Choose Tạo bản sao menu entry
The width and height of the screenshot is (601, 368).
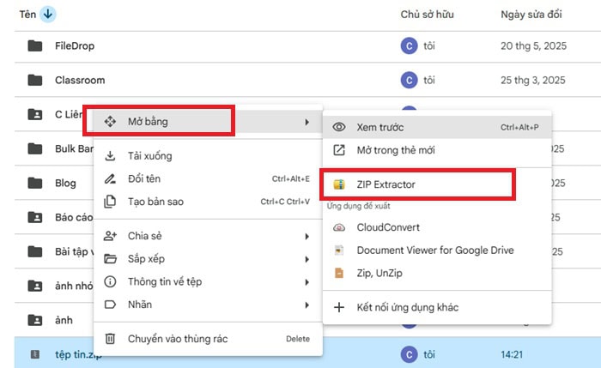click(x=155, y=202)
